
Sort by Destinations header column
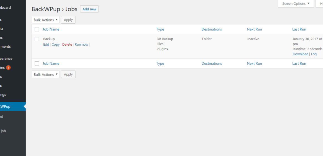pos(212,29)
